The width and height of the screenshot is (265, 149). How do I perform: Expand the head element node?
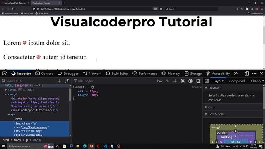click(x=6, y=90)
